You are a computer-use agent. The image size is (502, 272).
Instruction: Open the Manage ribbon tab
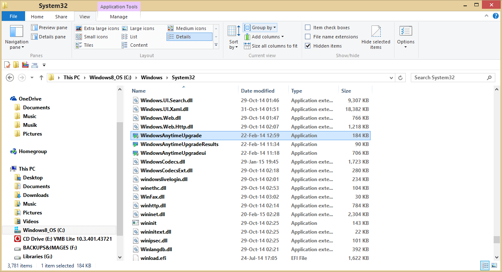119,17
